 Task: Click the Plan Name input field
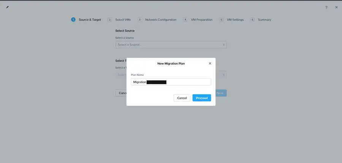(x=171, y=82)
